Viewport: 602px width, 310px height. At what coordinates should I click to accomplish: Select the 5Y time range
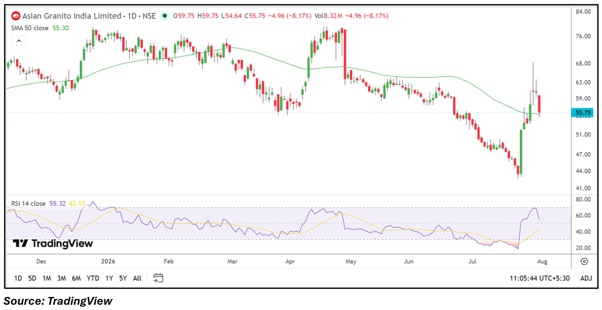coord(123,278)
